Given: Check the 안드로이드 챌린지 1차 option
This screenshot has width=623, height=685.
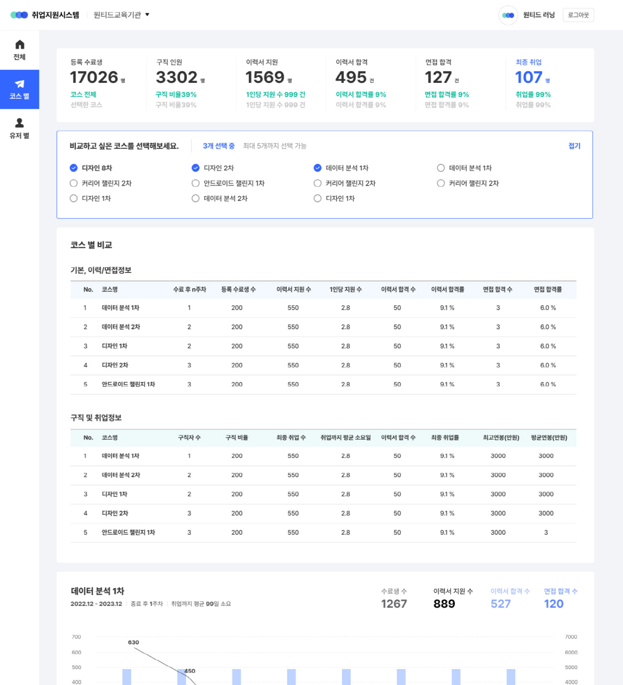Looking at the screenshot, I should pos(195,183).
